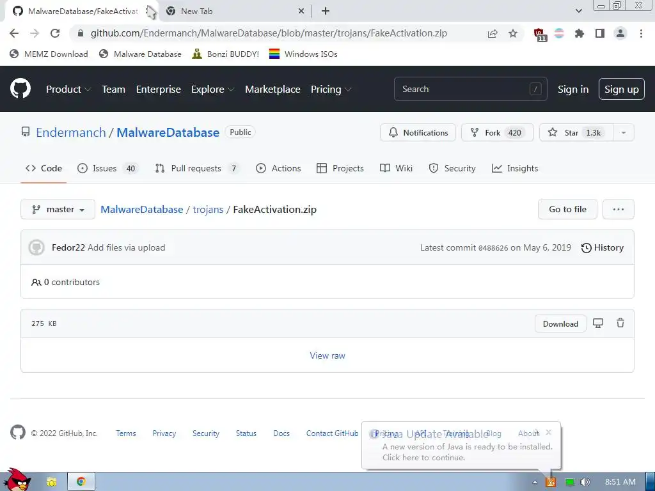
Task: Click the GitHub Search input field
Action: (470, 89)
